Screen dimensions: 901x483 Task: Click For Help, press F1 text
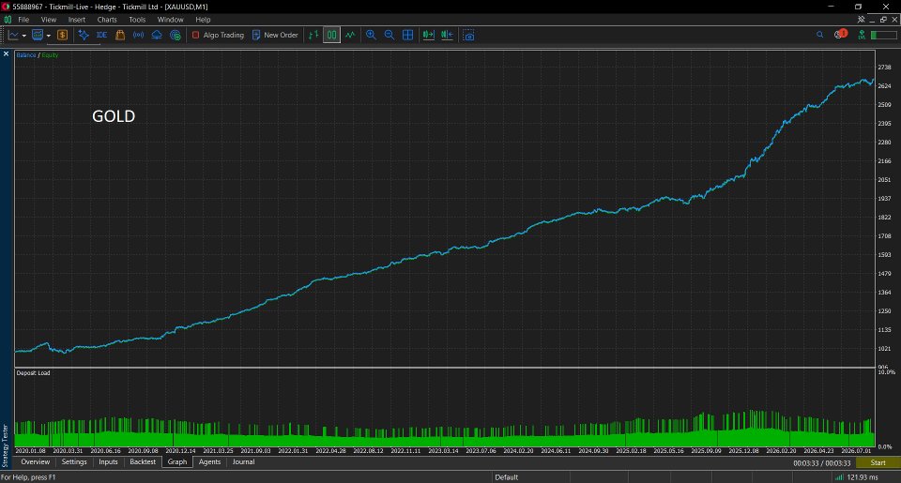coord(28,477)
